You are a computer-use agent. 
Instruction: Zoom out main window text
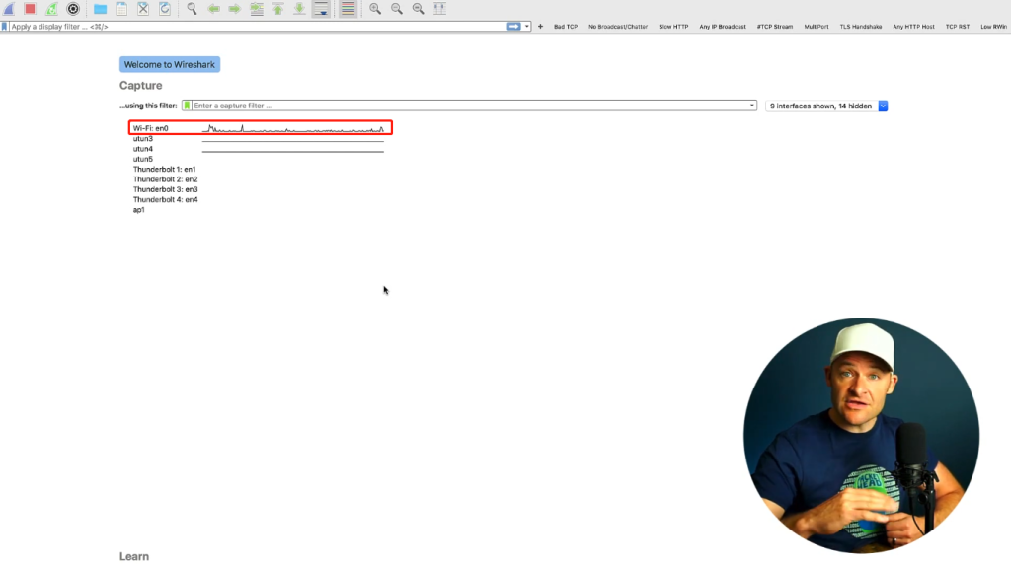pos(397,8)
